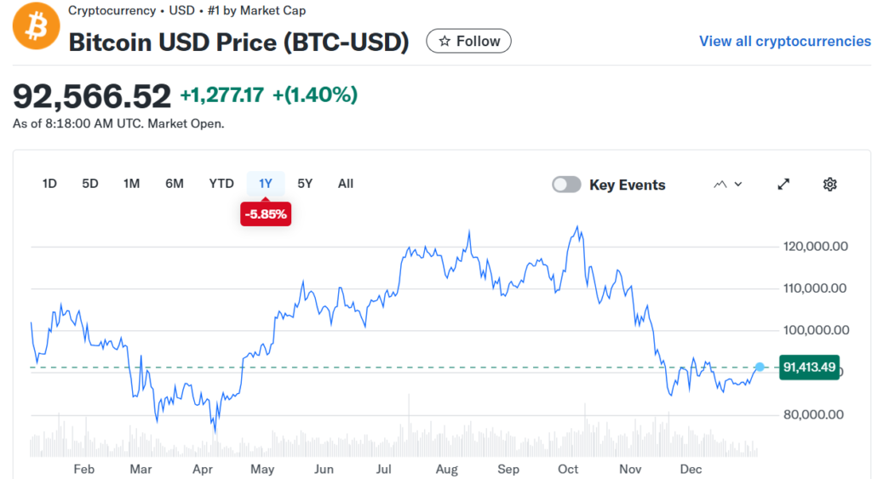
Task: Select the 1Y time range
Action: (266, 184)
